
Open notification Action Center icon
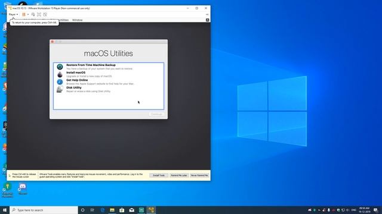[x=375, y=210]
